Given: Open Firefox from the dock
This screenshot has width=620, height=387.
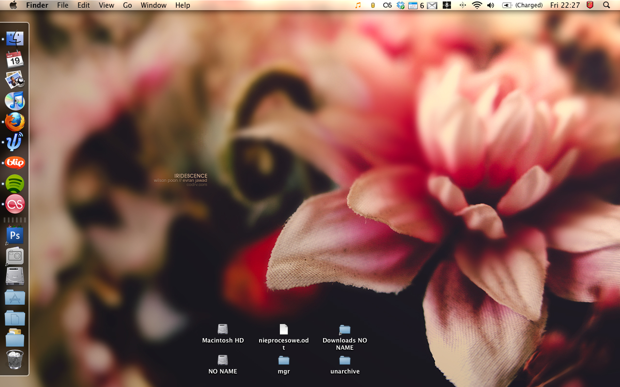Looking at the screenshot, I should click(x=15, y=122).
